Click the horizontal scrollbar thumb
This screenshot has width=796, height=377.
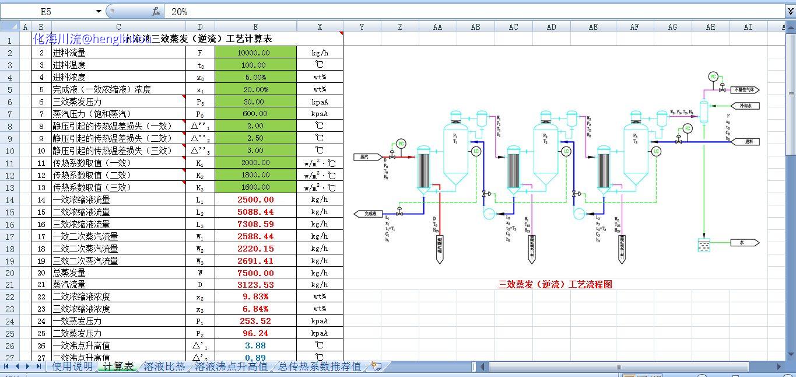point(618,366)
